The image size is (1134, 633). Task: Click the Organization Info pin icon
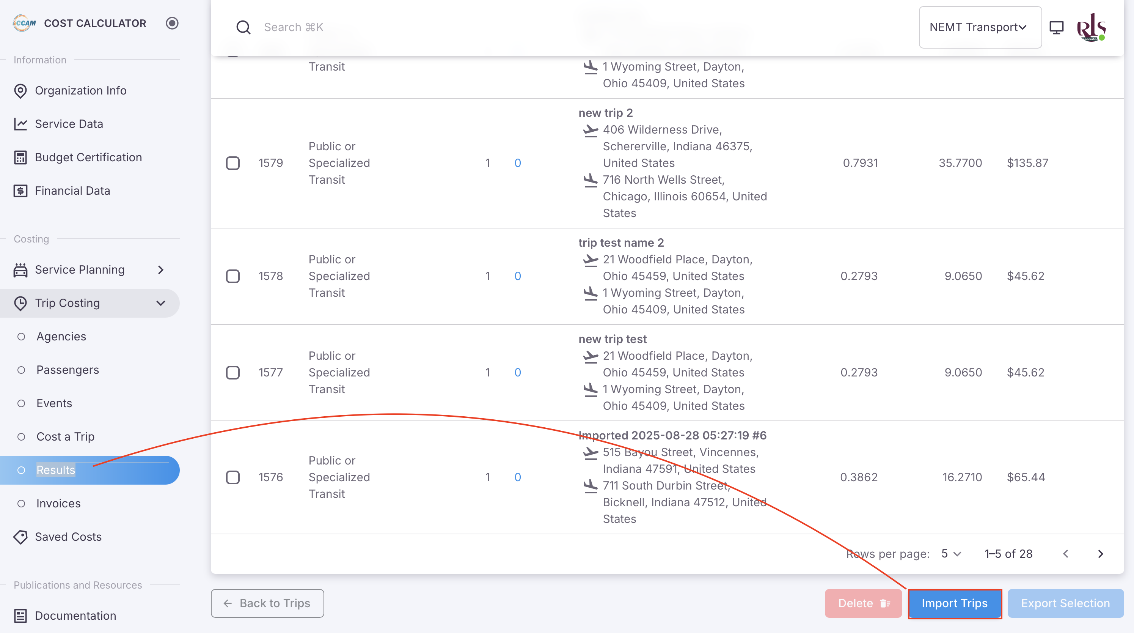click(20, 91)
